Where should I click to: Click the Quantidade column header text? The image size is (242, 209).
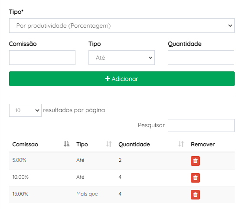134,145
